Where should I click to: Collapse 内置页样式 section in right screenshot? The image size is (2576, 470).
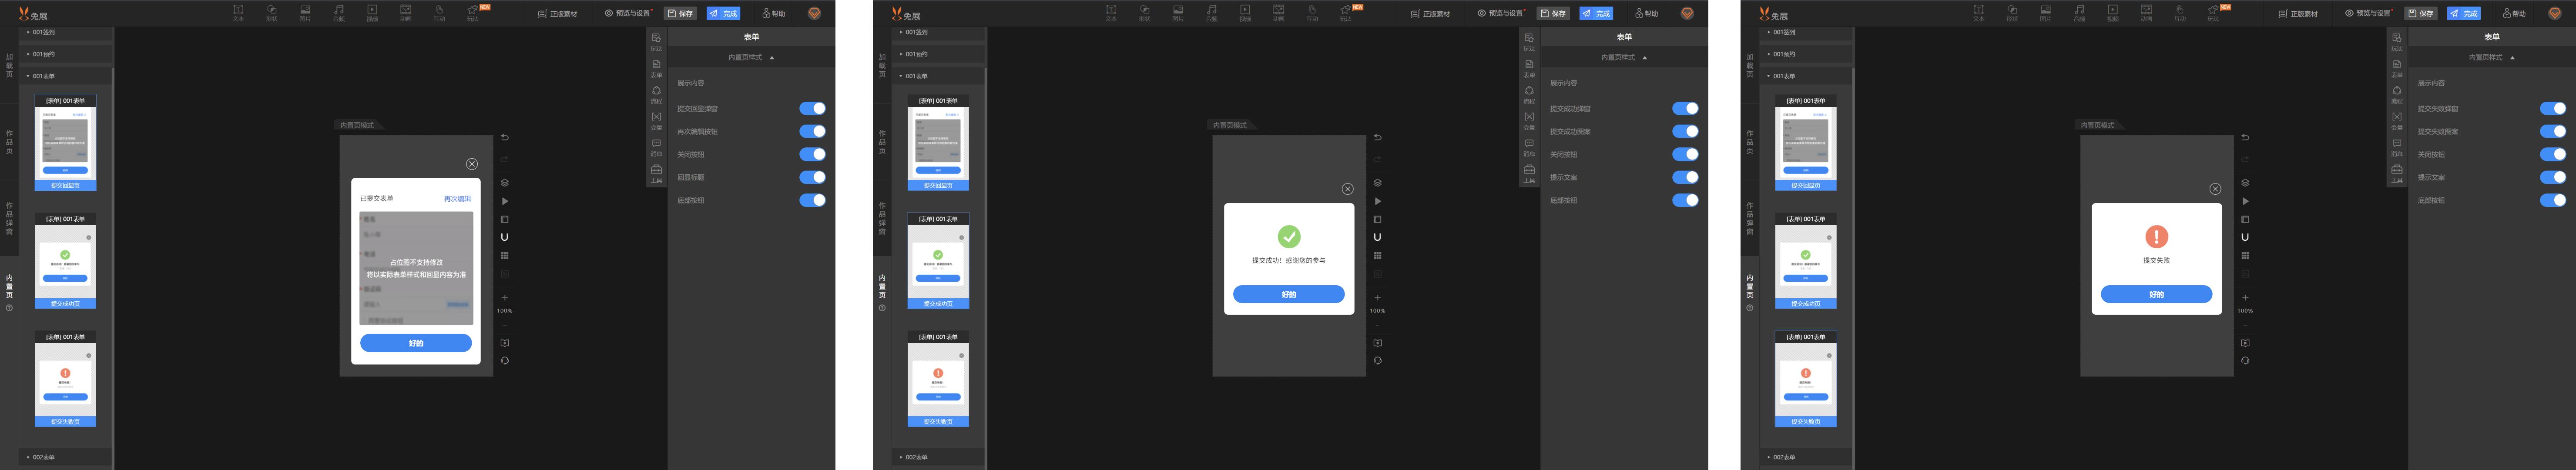[2492, 57]
